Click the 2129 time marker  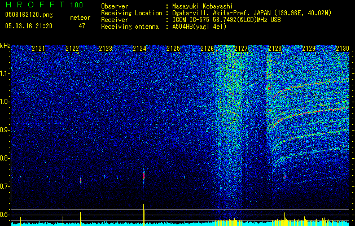(x=309, y=49)
